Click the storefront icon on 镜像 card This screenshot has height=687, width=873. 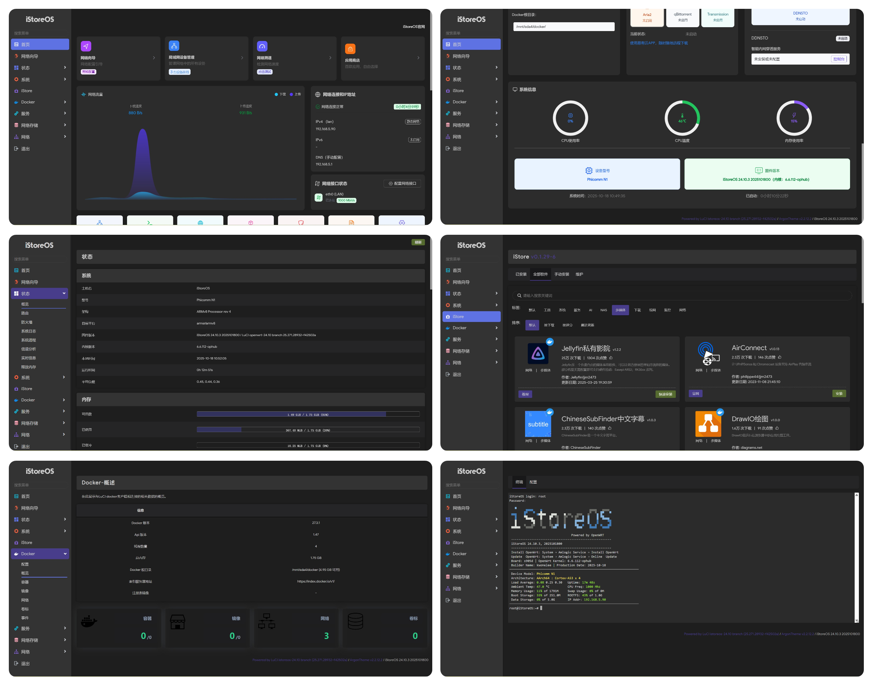click(177, 622)
